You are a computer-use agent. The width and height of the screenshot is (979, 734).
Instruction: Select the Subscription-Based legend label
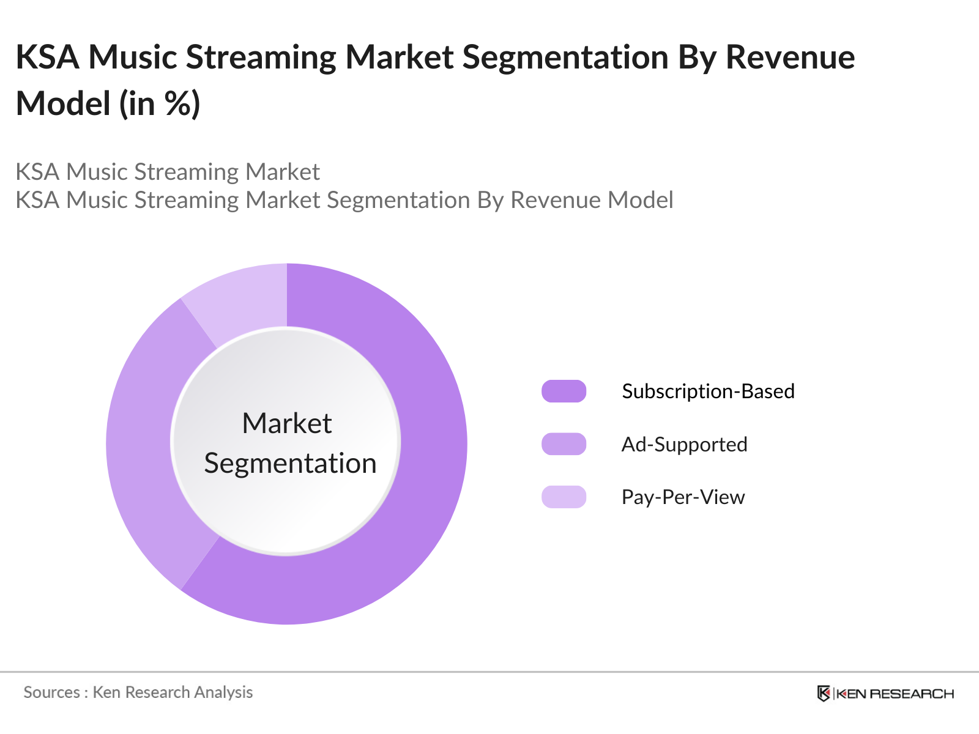click(708, 391)
